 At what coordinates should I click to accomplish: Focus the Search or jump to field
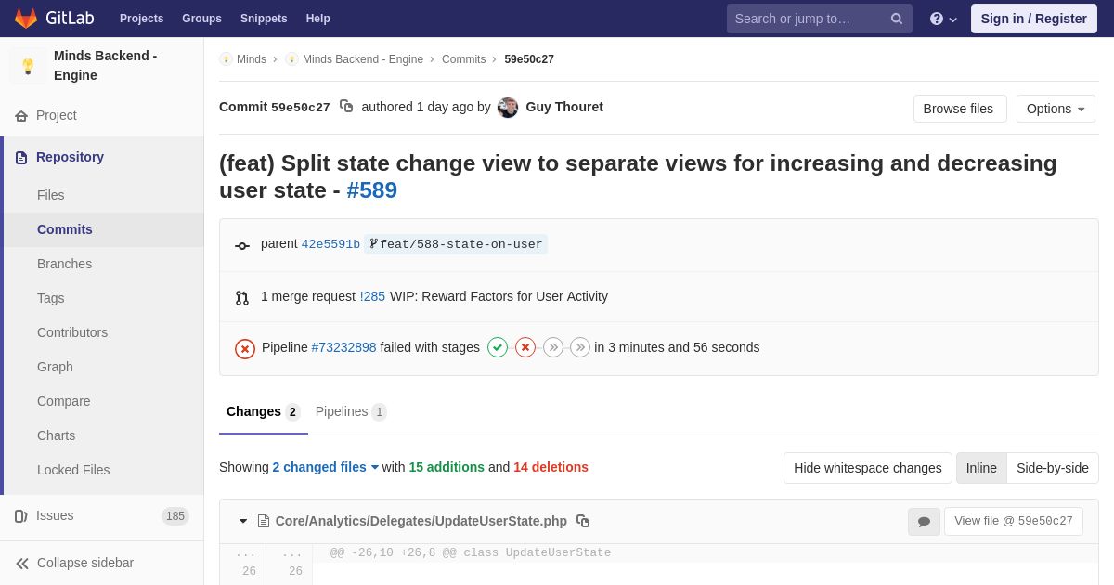[820, 19]
